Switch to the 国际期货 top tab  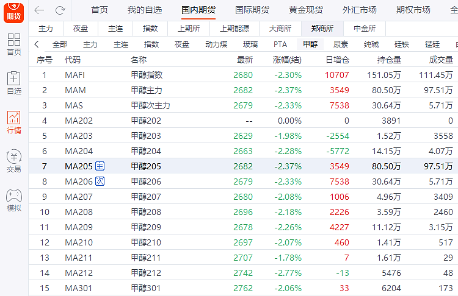coord(252,10)
